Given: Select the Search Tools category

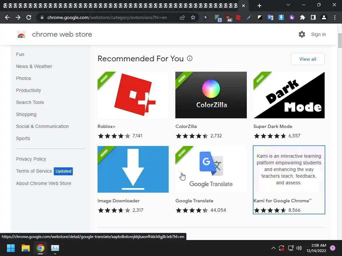Looking at the screenshot, I should coord(30,102).
